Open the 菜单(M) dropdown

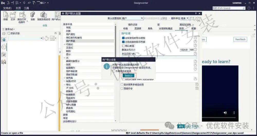pos(9,29)
